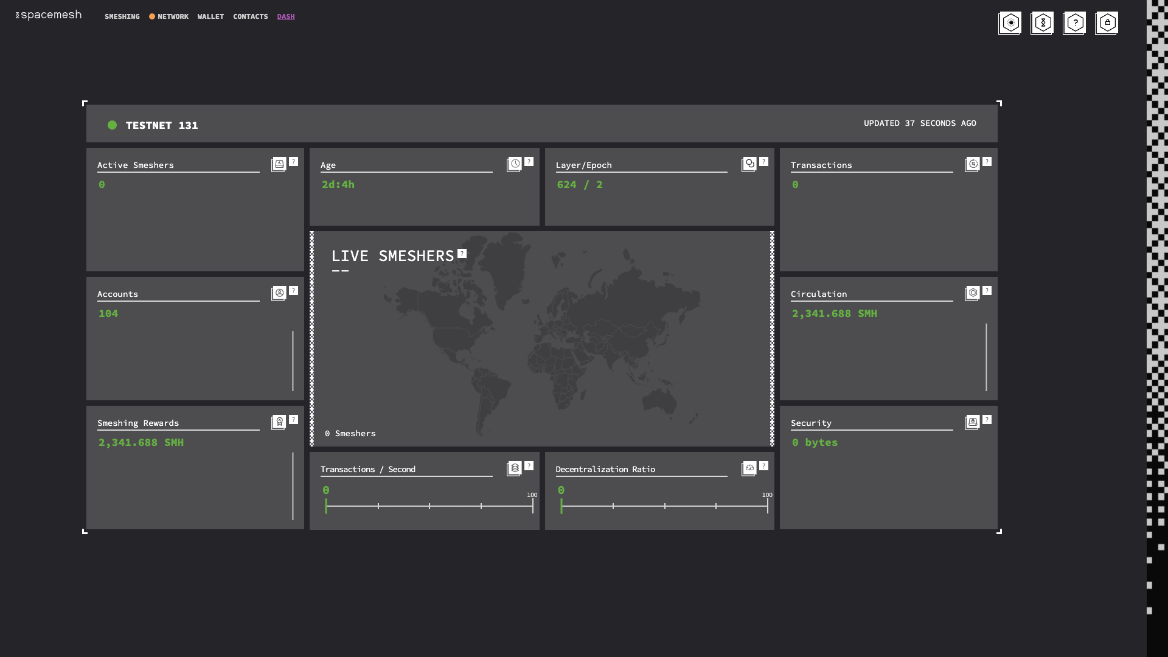
Task: Click the hourglass hexagon icon
Action: coord(1042,23)
